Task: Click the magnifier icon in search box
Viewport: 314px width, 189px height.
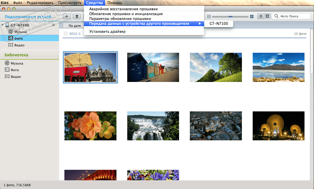Action: pos(276,16)
